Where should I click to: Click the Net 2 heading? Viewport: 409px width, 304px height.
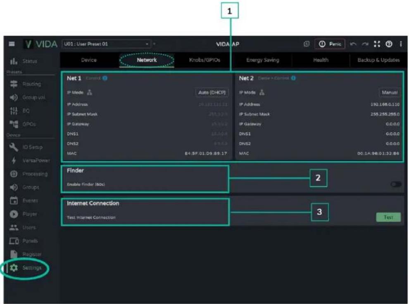click(246, 78)
